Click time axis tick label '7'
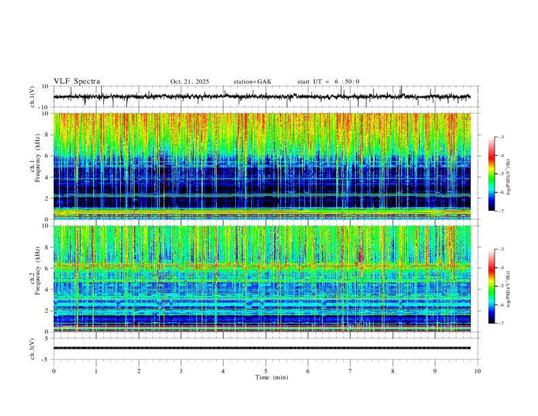Image resolution: width=538 pixels, height=416 pixels. pos(351,371)
